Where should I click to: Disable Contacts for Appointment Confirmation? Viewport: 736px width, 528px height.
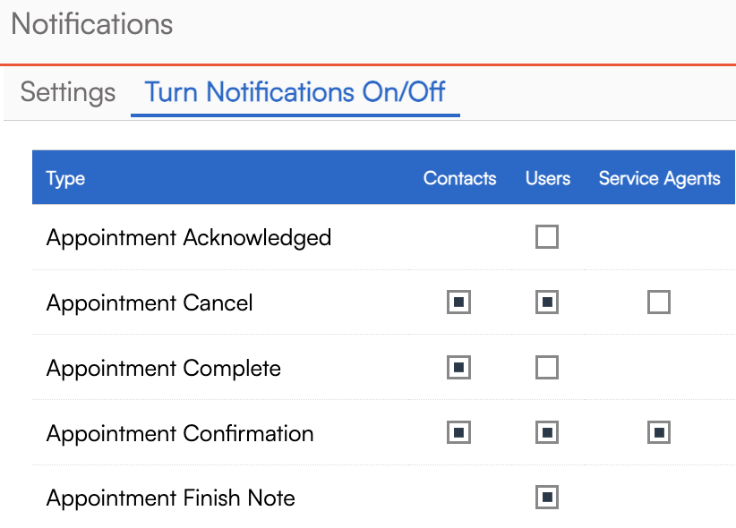(459, 433)
